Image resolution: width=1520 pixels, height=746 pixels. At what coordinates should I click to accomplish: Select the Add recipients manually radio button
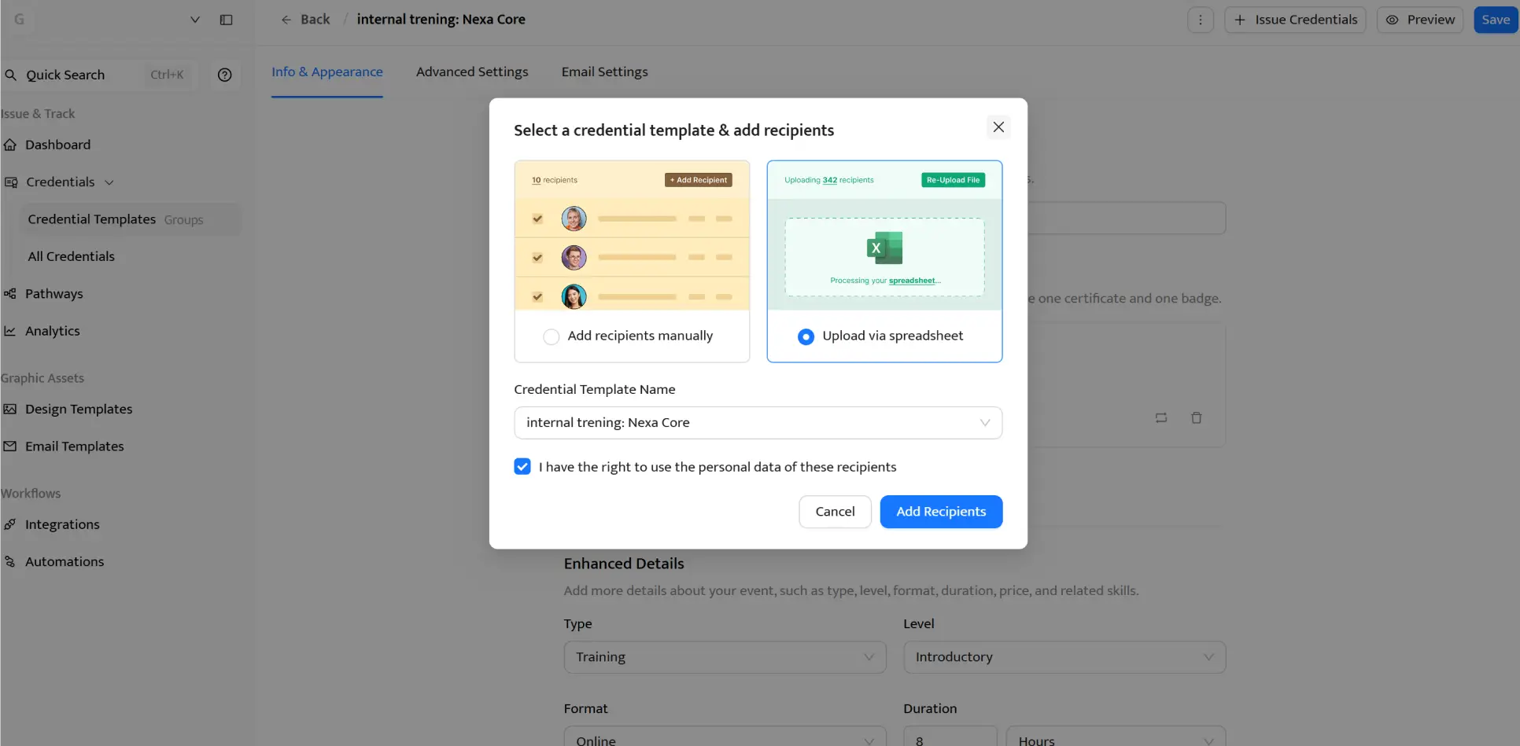tap(552, 336)
